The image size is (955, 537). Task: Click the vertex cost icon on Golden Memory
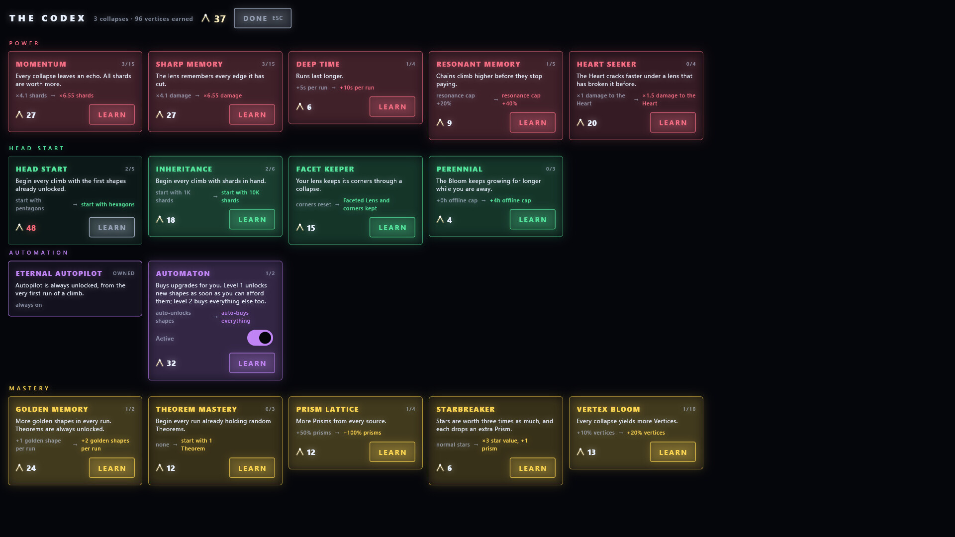pyautogui.click(x=19, y=468)
